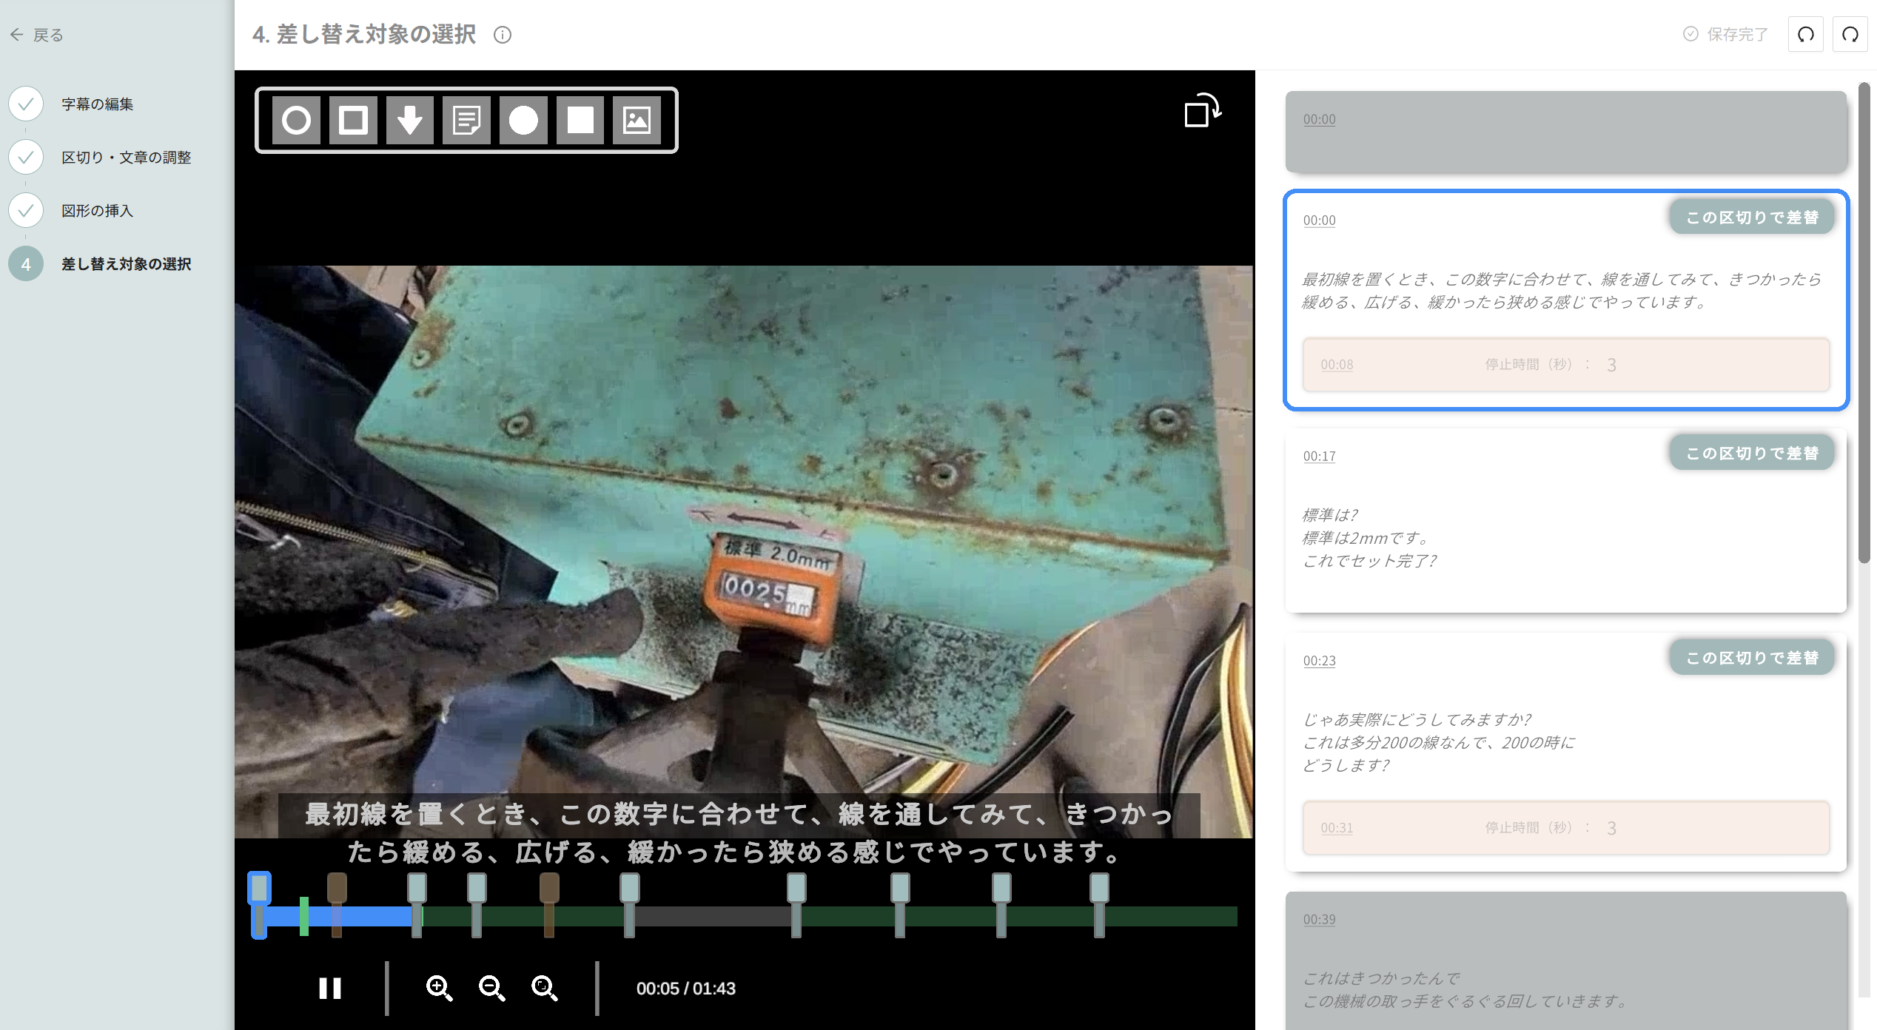Select the text note tool

(x=466, y=120)
